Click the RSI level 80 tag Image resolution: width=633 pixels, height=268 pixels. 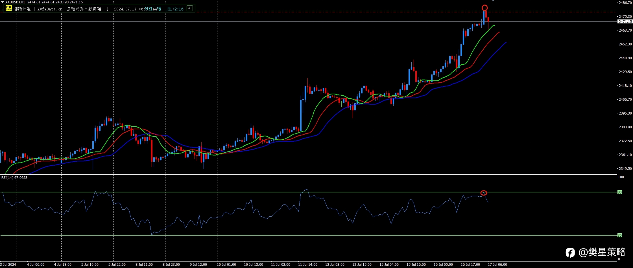[x=620, y=192]
